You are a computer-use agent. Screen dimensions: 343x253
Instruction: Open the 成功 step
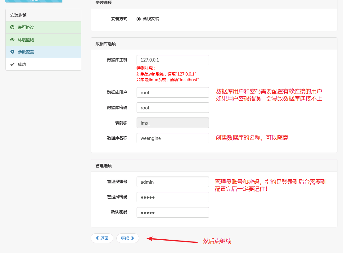(x=43, y=64)
